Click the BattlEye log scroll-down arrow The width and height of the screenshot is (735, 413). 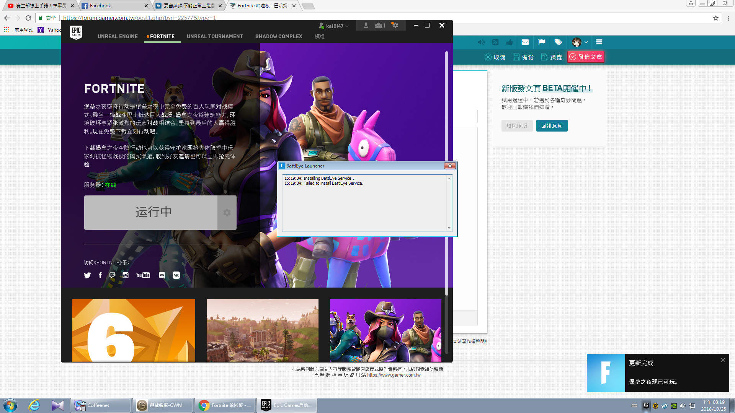tap(449, 228)
